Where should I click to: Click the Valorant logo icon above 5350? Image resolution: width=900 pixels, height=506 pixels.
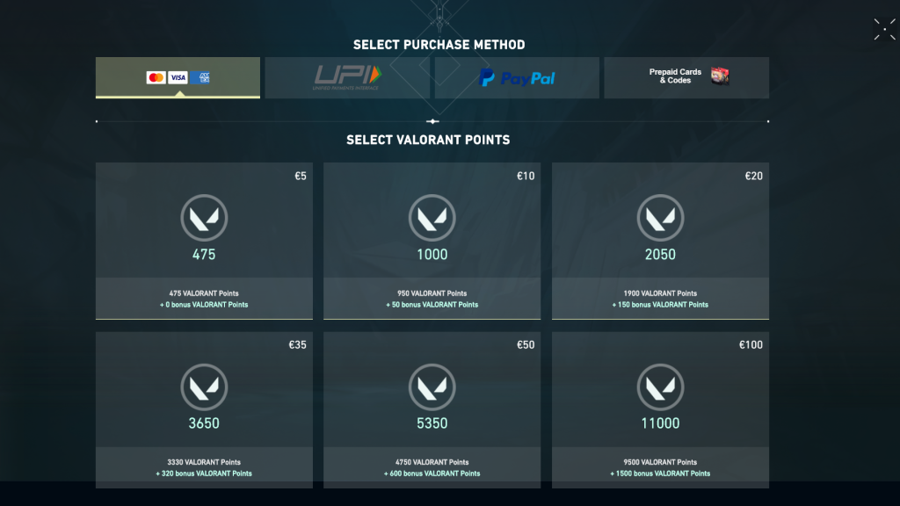coord(432,387)
